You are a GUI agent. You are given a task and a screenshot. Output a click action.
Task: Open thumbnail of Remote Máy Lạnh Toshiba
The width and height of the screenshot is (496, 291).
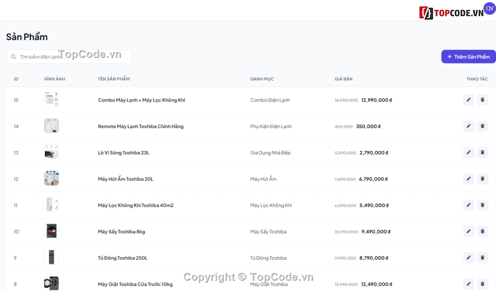click(51, 125)
